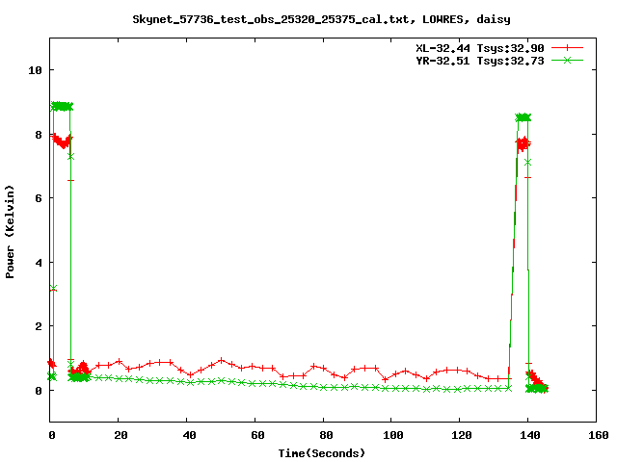
Task: Click y-axis tick label 2
Action: (39, 326)
